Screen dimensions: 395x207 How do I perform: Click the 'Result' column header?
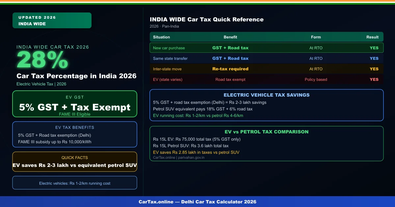coord(373,37)
